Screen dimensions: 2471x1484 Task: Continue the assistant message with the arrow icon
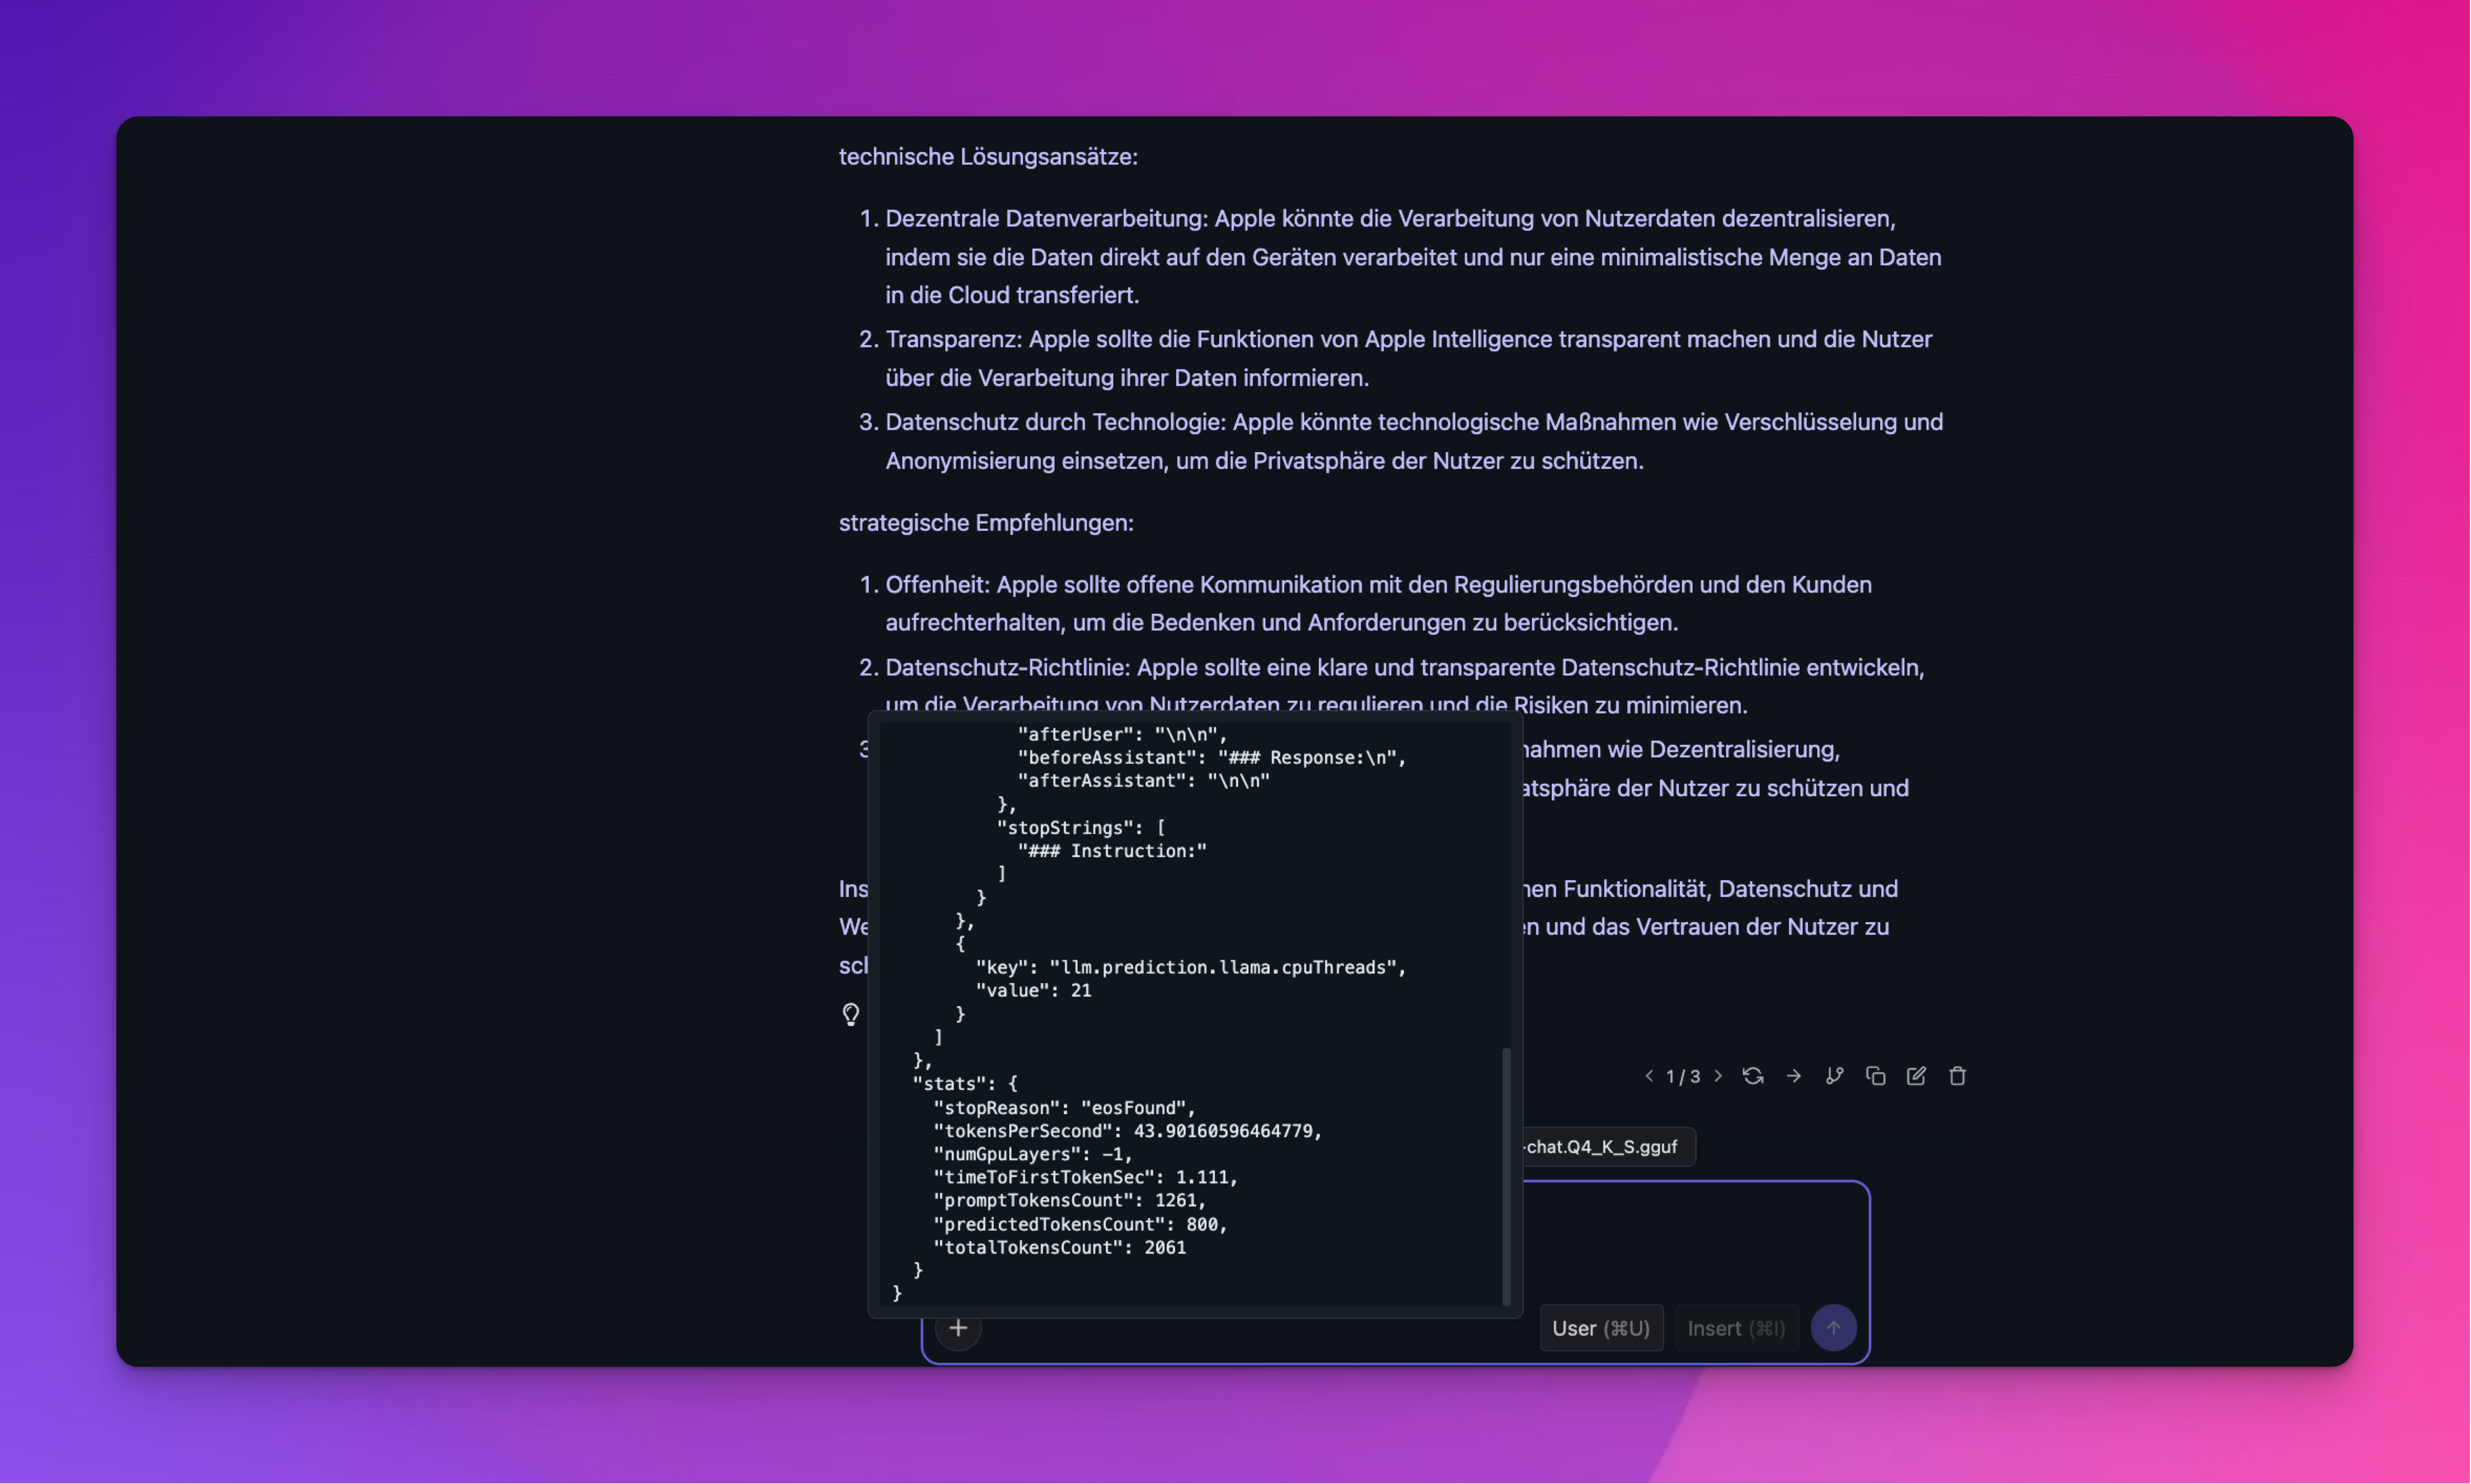click(x=1794, y=1076)
